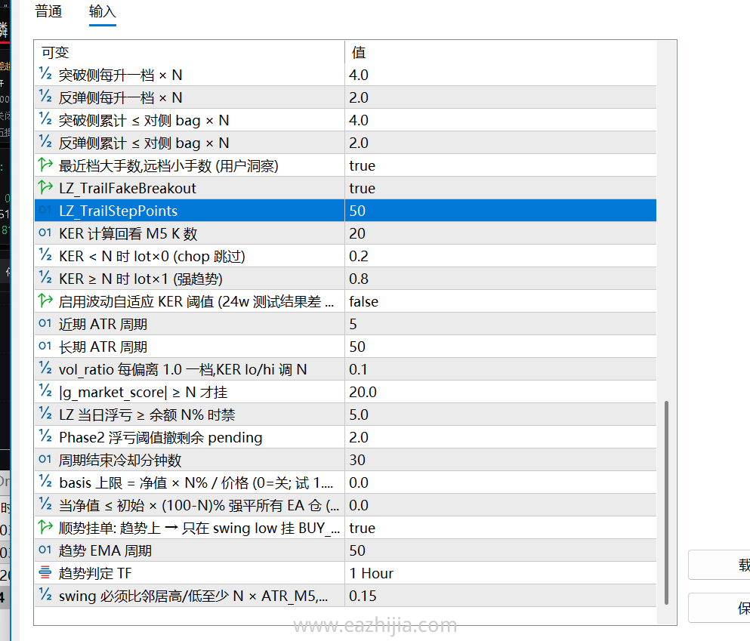The image size is (750, 641).
Task: Click the icon beside |g_market_score| ≥ N 才挂
Action: point(45,392)
